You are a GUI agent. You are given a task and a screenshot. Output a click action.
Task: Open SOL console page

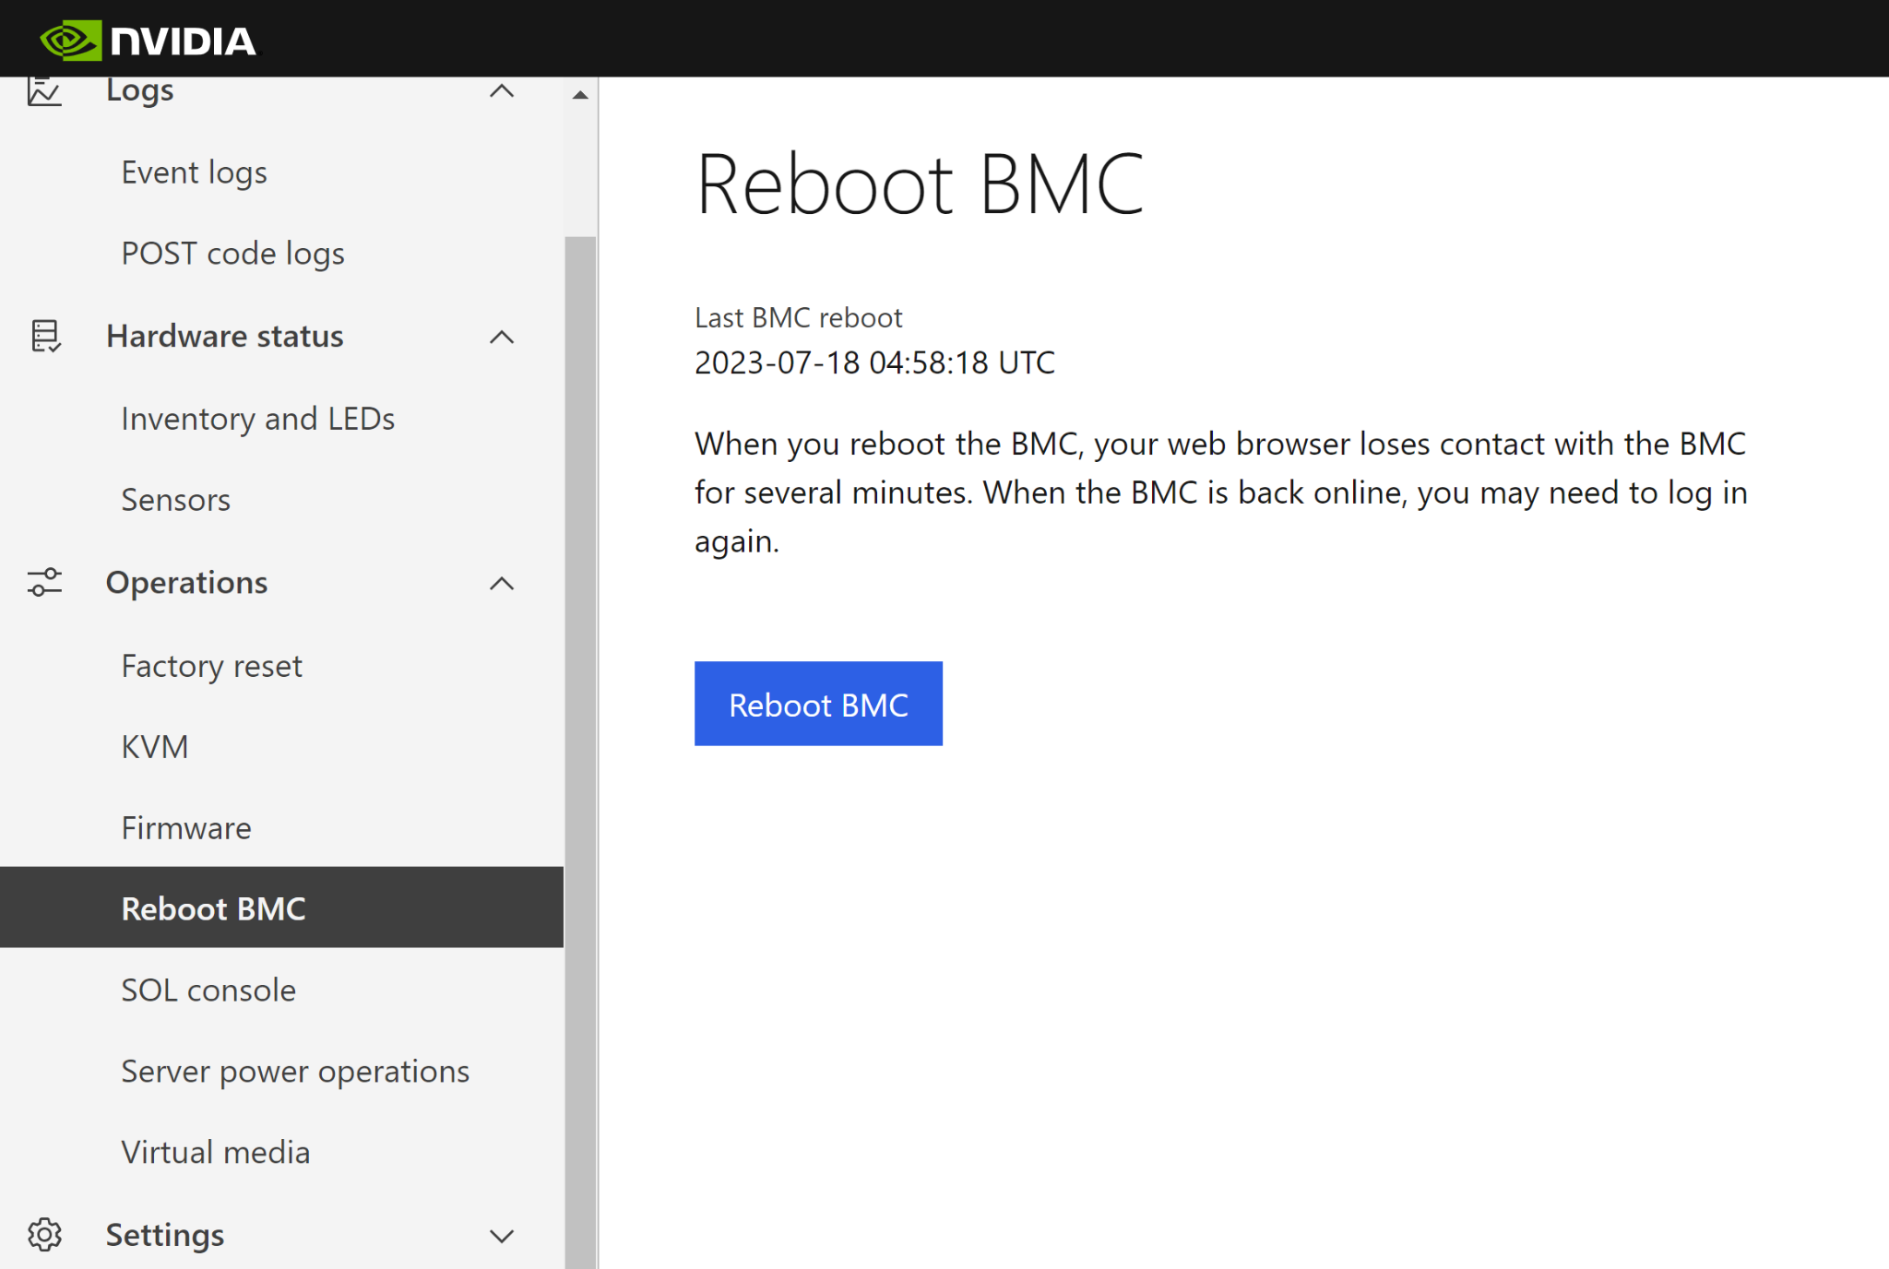pyautogui.click(x=208, y=990)
